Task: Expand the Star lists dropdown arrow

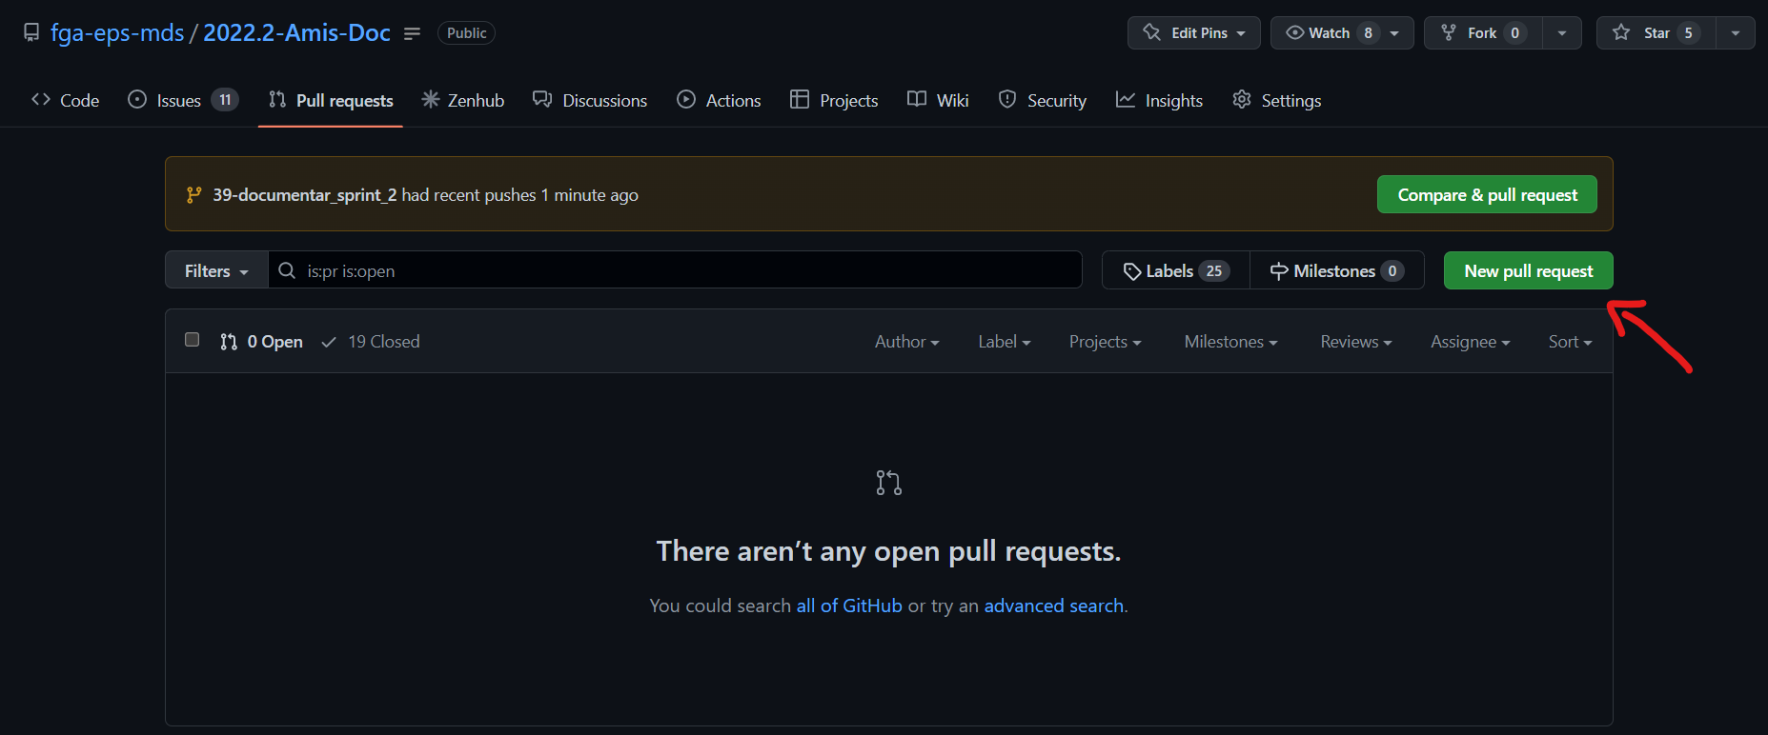Action: pyautogui.click(x=1736, y=32)
